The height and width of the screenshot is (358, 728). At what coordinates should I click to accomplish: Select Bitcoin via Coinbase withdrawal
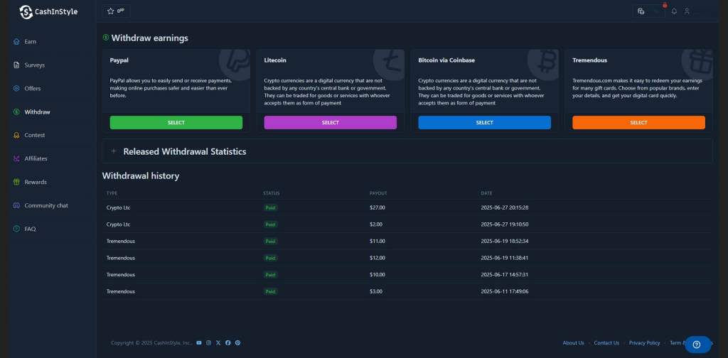(x=484, y=122)
